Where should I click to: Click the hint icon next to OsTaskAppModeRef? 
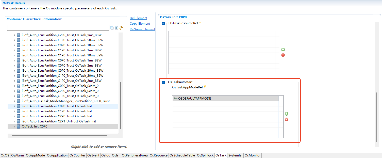click(205, 87)
